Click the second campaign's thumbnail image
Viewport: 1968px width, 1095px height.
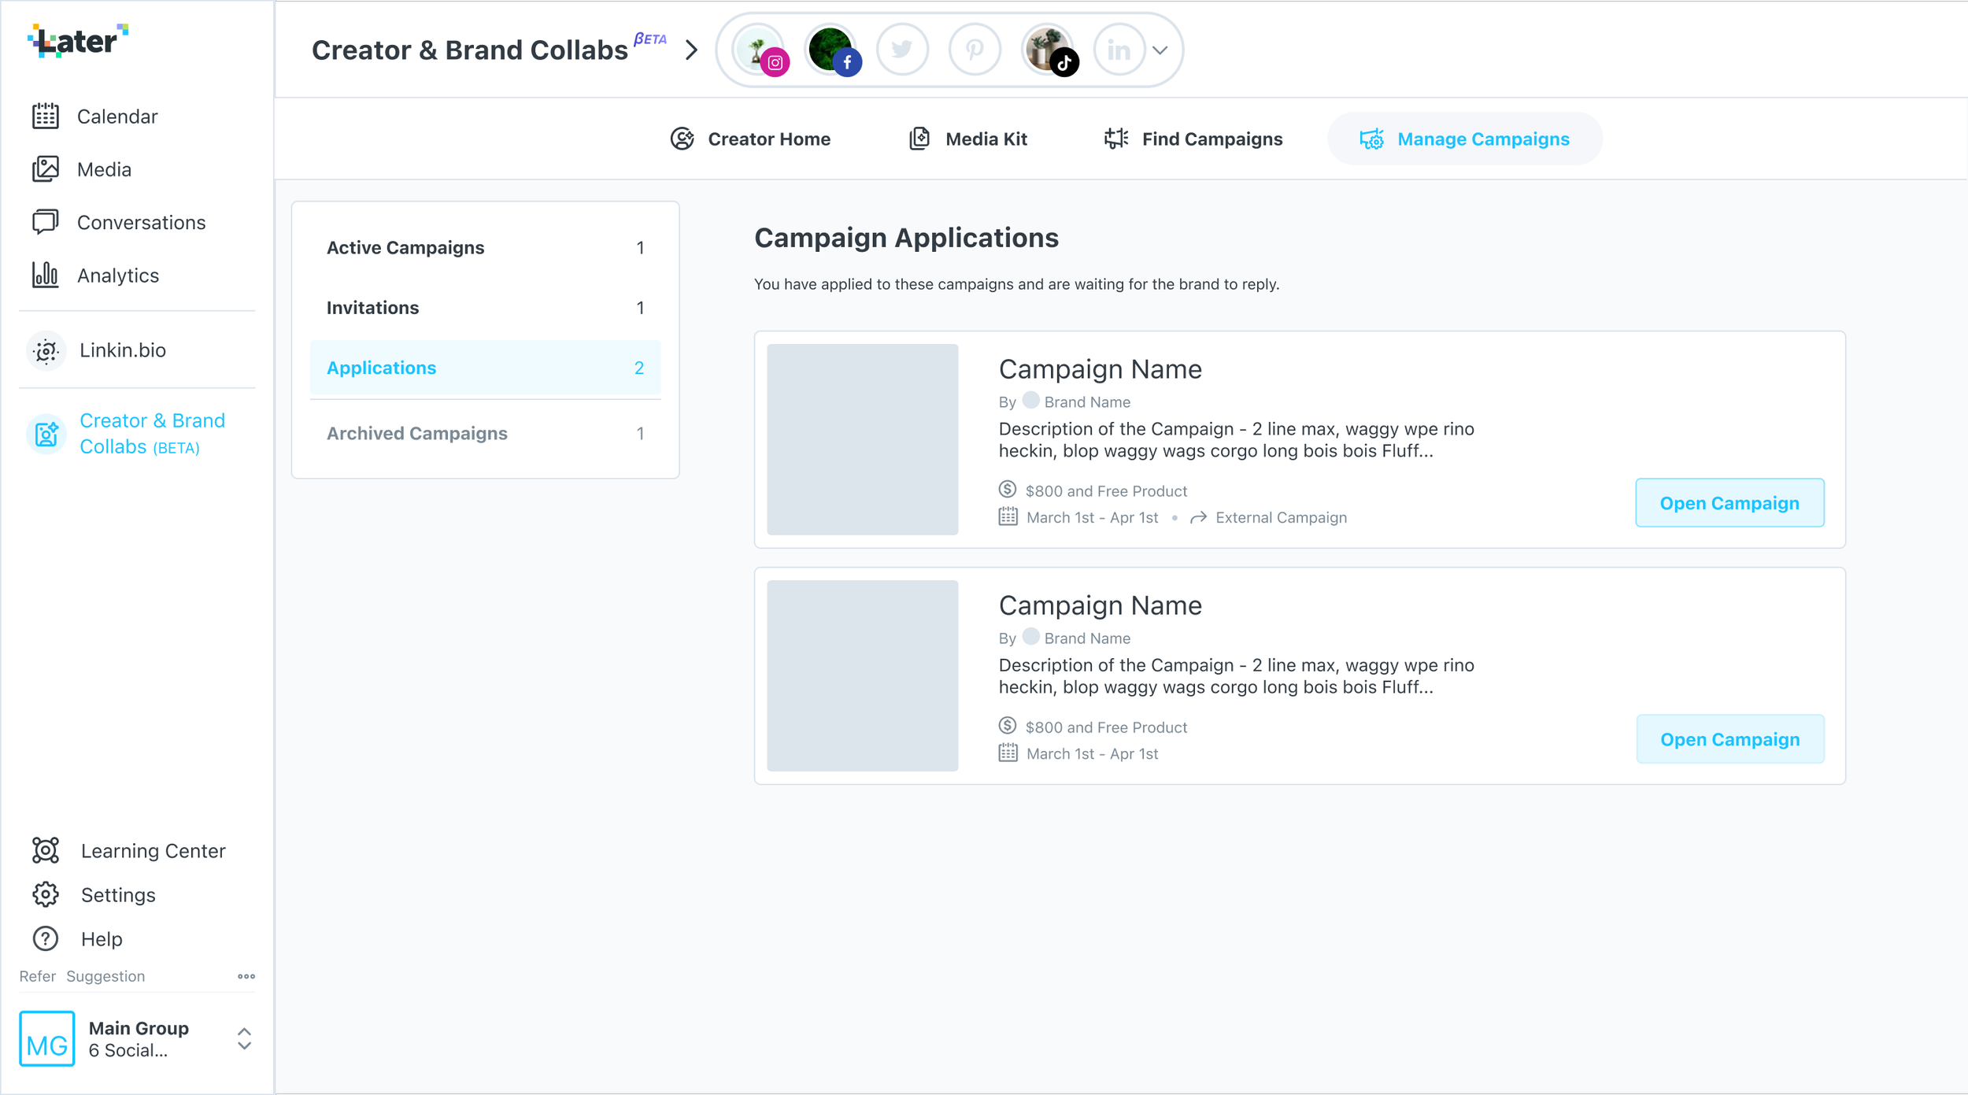(862, 675)
